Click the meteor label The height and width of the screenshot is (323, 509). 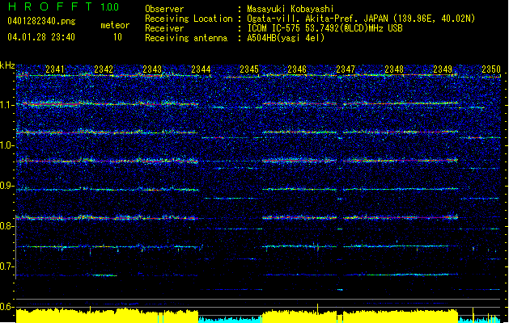115,25
